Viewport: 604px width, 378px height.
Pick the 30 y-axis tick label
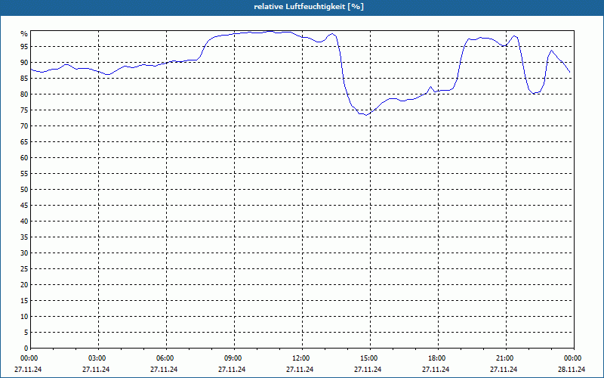[24, 253]
